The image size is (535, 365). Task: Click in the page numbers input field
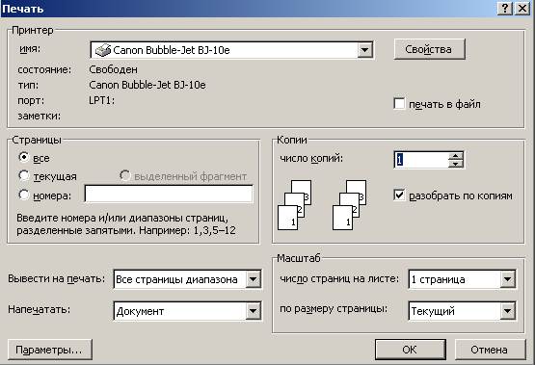click(169, 195)
